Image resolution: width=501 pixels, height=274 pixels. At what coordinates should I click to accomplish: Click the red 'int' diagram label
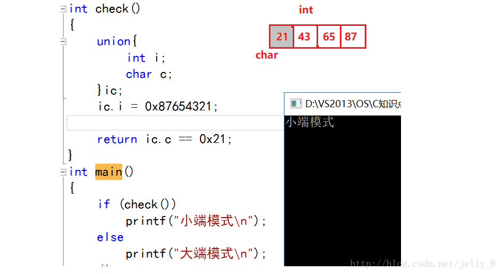[x=306, y=10]
